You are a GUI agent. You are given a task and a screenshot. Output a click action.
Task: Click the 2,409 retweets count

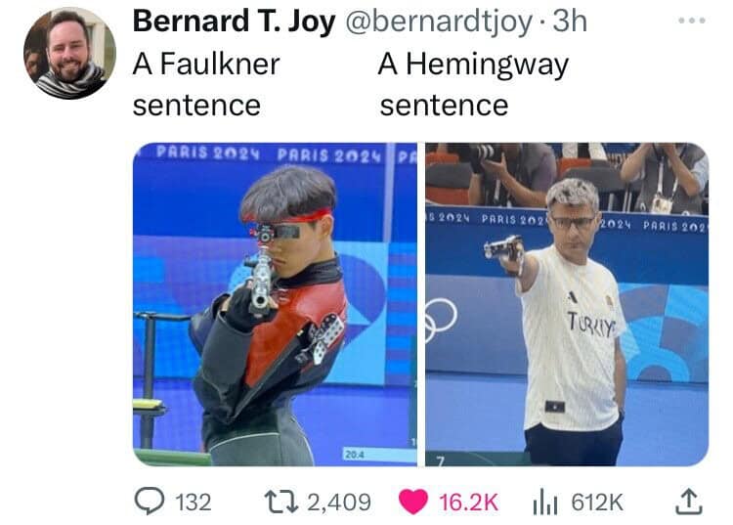click(339, 503)
